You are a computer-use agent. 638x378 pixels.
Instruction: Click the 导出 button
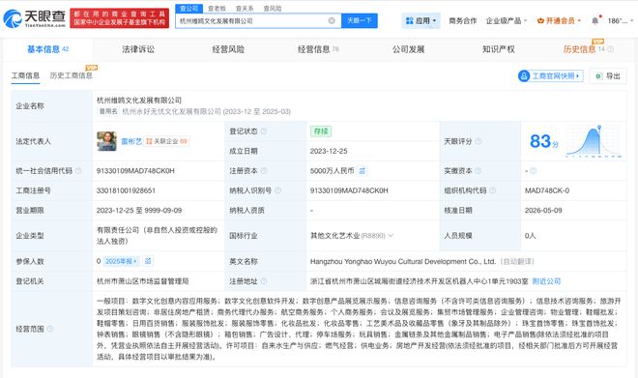pos(608,76)
